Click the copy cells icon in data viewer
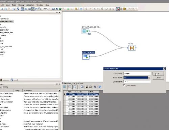169x130 pixels. click(x=95, y=87)
